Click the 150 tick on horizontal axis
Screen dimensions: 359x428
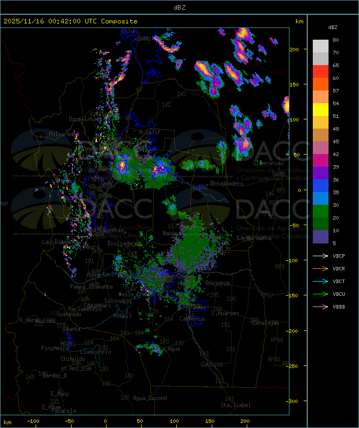tap(210, 421)
